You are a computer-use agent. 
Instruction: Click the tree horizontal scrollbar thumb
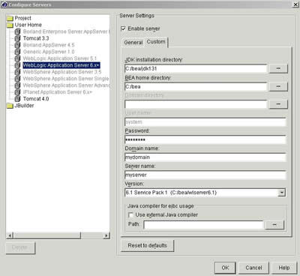[47, 235]
